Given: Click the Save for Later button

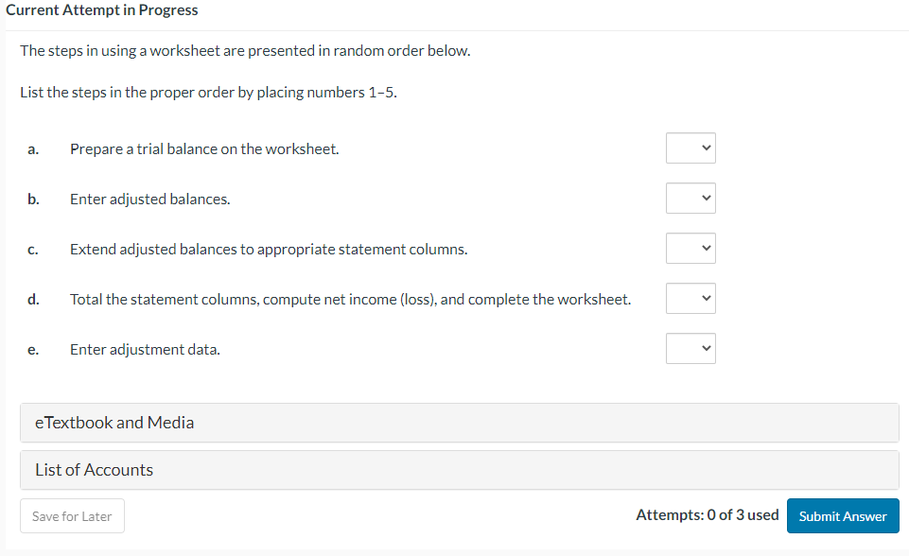Looking at the screenshot, I should 72,515.
